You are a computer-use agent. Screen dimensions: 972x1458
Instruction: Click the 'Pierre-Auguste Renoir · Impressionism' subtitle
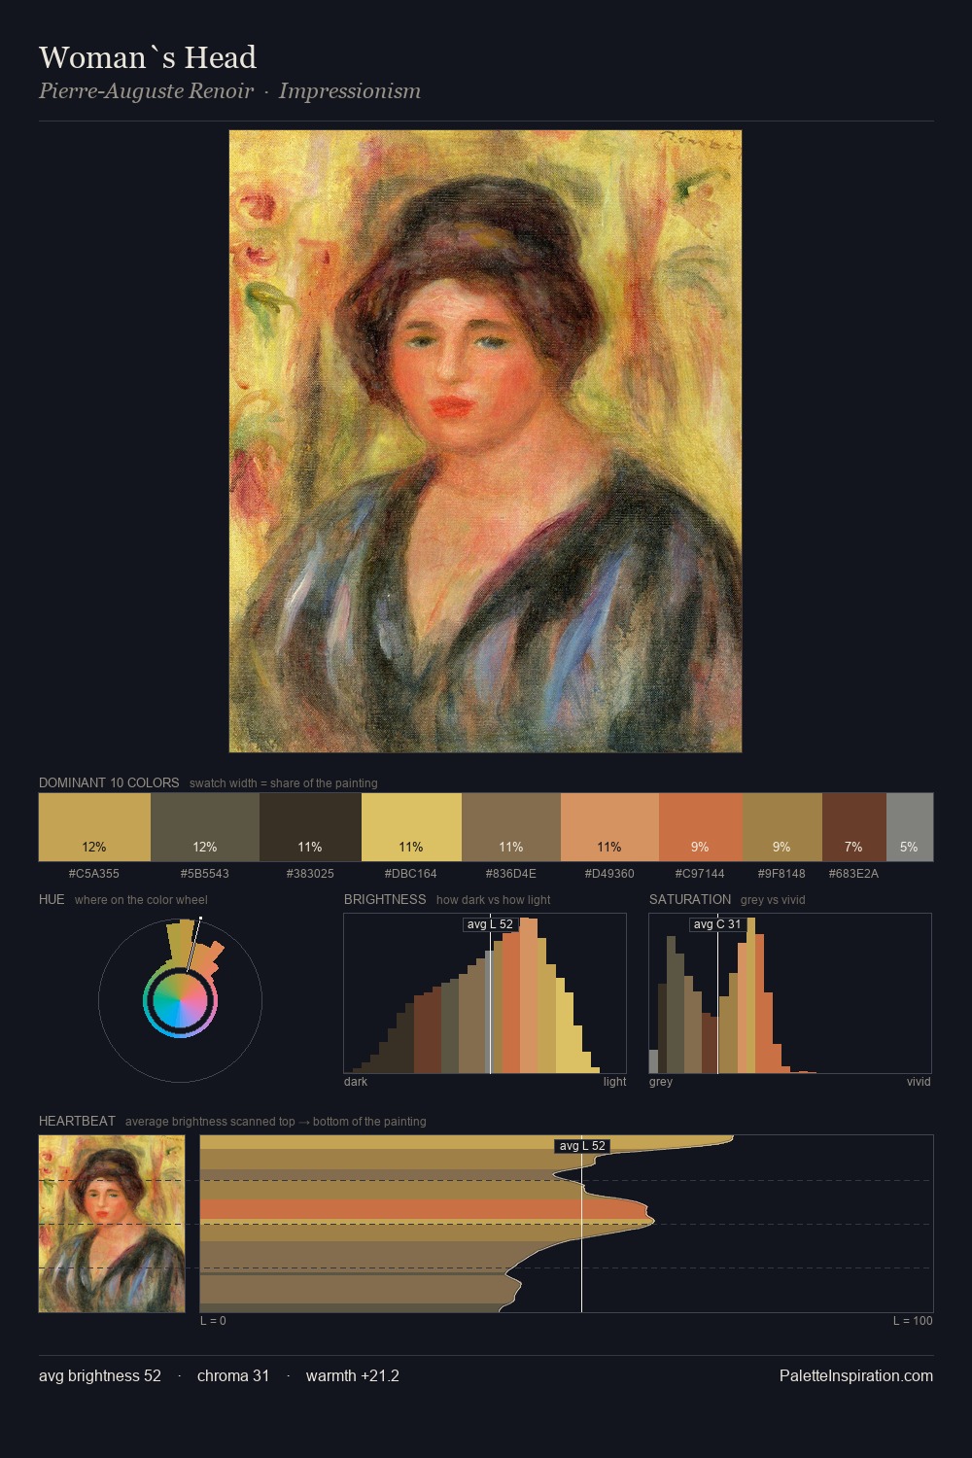click(x=229, y=91)
